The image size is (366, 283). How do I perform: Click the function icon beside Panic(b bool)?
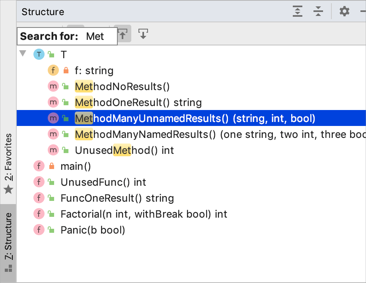pyautogui.click(x=39, y=230)
